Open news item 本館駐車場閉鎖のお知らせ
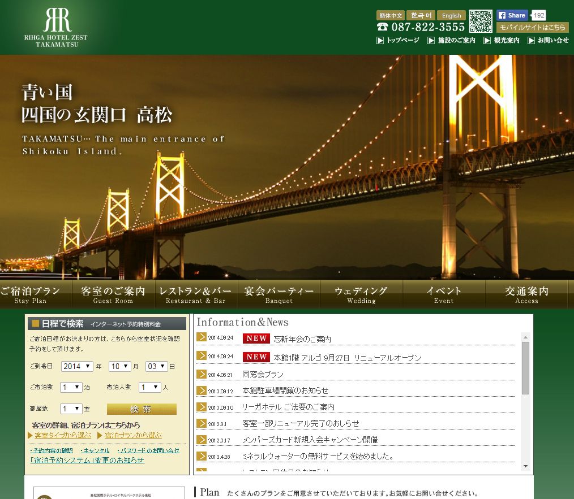Viewport: 574px width, 499px height. (285, 390)
